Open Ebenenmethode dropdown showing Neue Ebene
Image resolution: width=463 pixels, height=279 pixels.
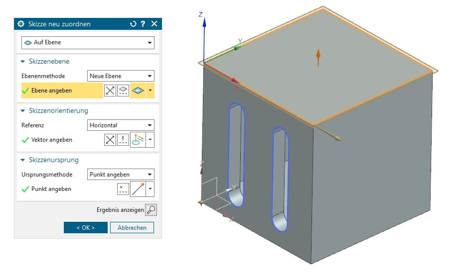pyautogui.click(x=121, y=76)
